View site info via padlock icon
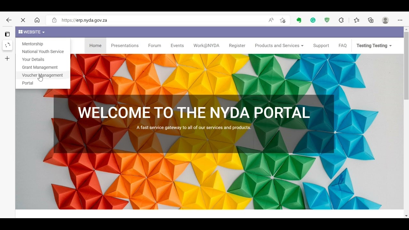Image resolution: width=409 pixels, height=230 pixels. tap(54, 20)
